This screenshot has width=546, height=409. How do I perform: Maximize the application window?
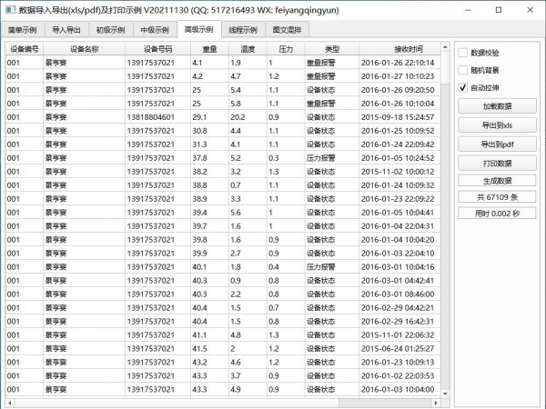(497, 10)
